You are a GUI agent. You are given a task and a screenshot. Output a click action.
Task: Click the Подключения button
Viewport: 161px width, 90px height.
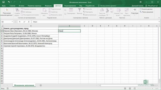pyautogui.click(x=55, y=9)
